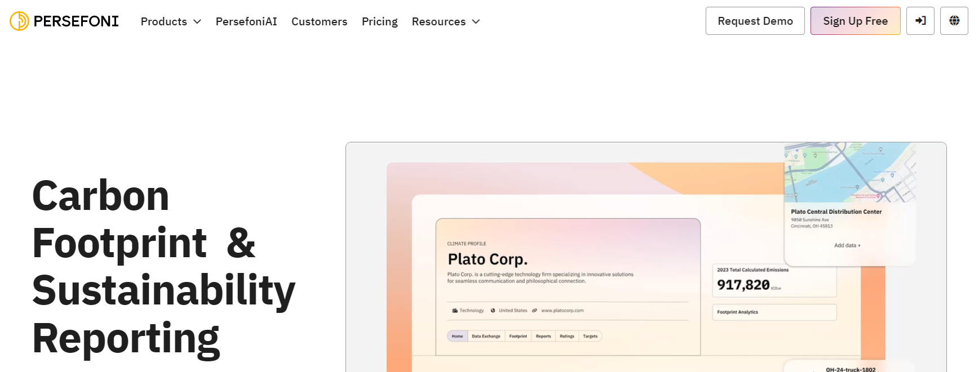Viewport: 979px width, 372px height.
Task: Open the Pricing link
Action: click(x=379, y=21)
